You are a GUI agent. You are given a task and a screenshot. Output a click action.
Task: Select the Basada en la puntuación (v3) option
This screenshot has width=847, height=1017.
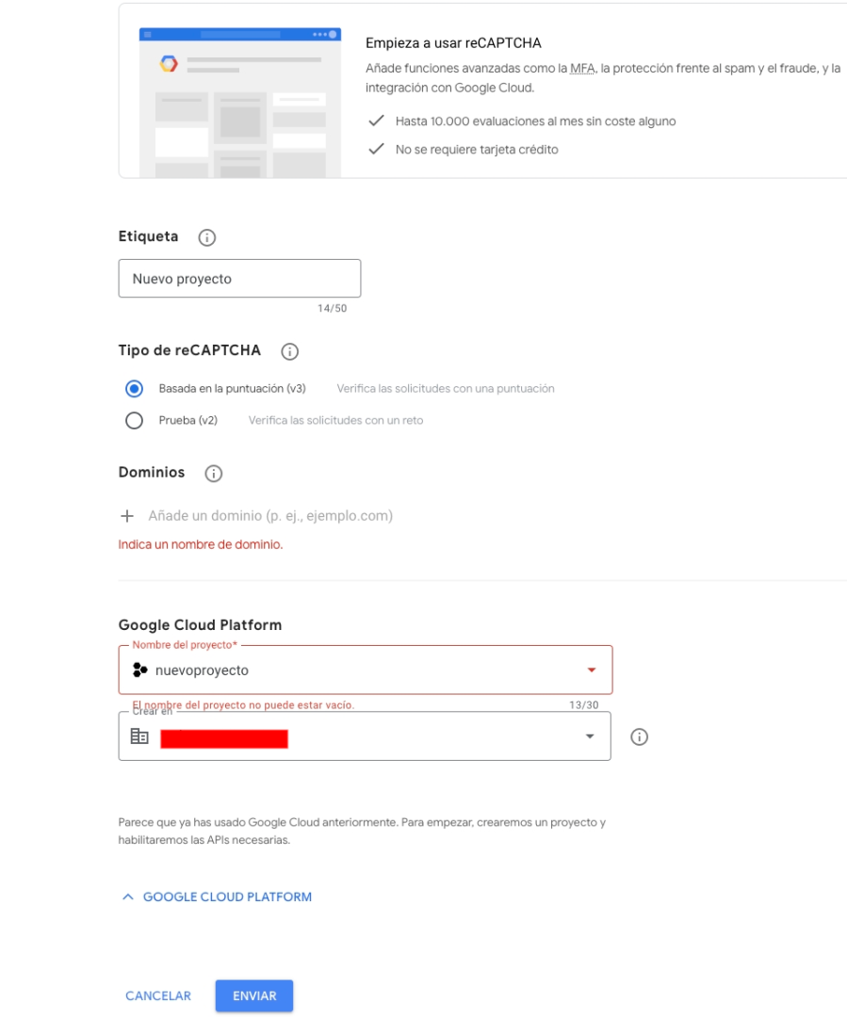click(134, 388)
